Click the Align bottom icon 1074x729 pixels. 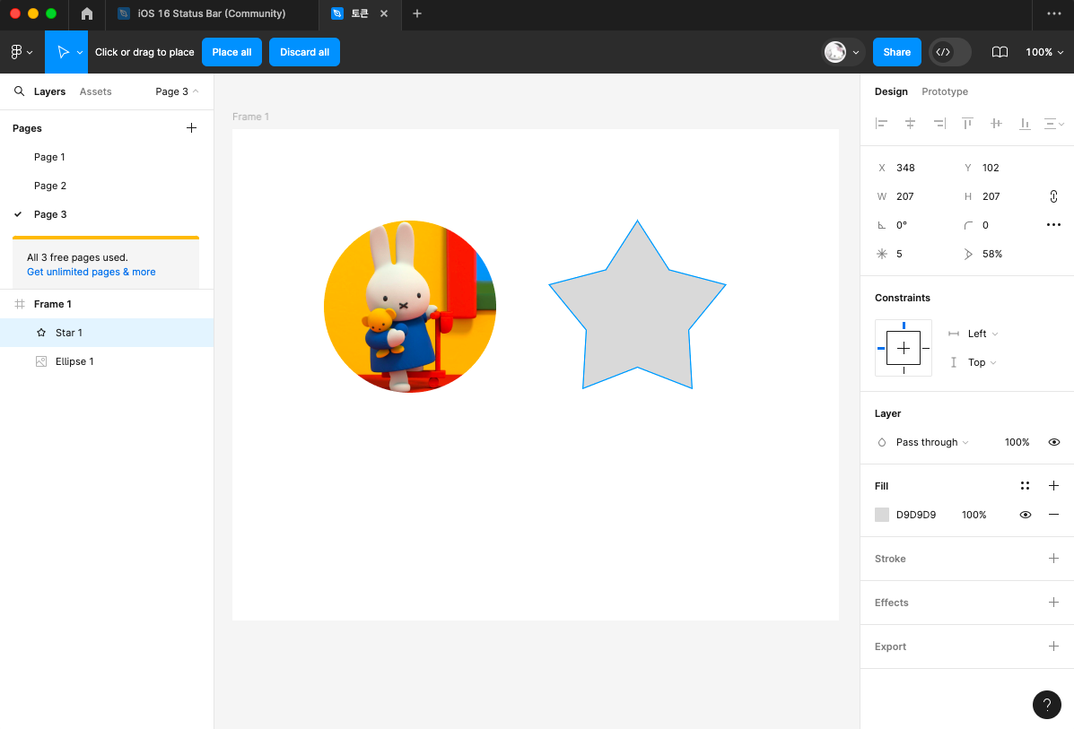coord(1025,123)
